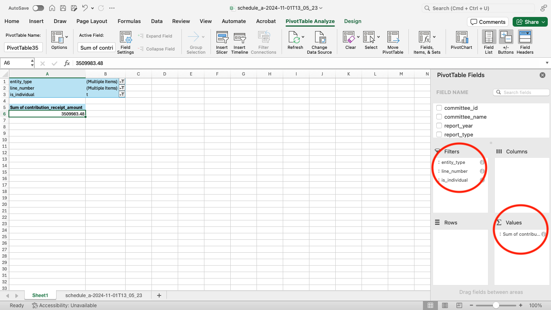Image resolution: width=551 pixels, height=310 pixels.
Task: Open the Design tab
Action: coord(353,21)
